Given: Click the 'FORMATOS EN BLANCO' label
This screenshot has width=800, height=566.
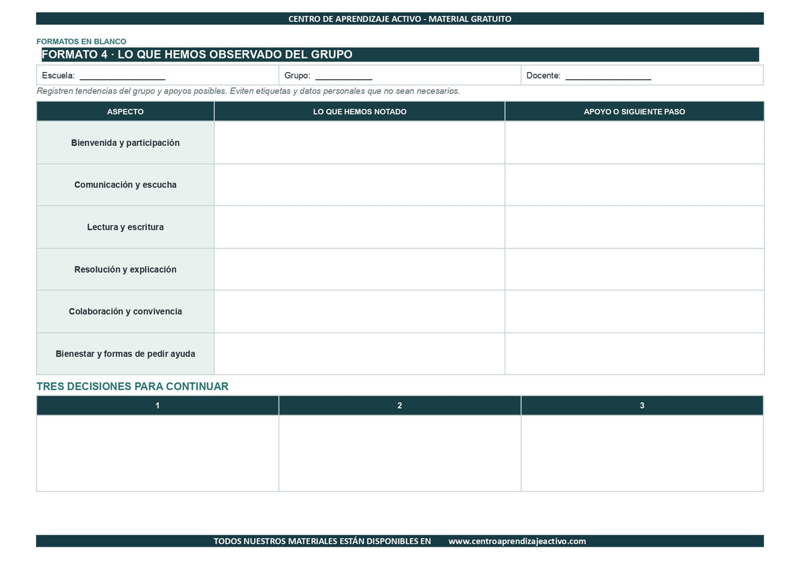Looking at the screenshot, I should [81, 41].
